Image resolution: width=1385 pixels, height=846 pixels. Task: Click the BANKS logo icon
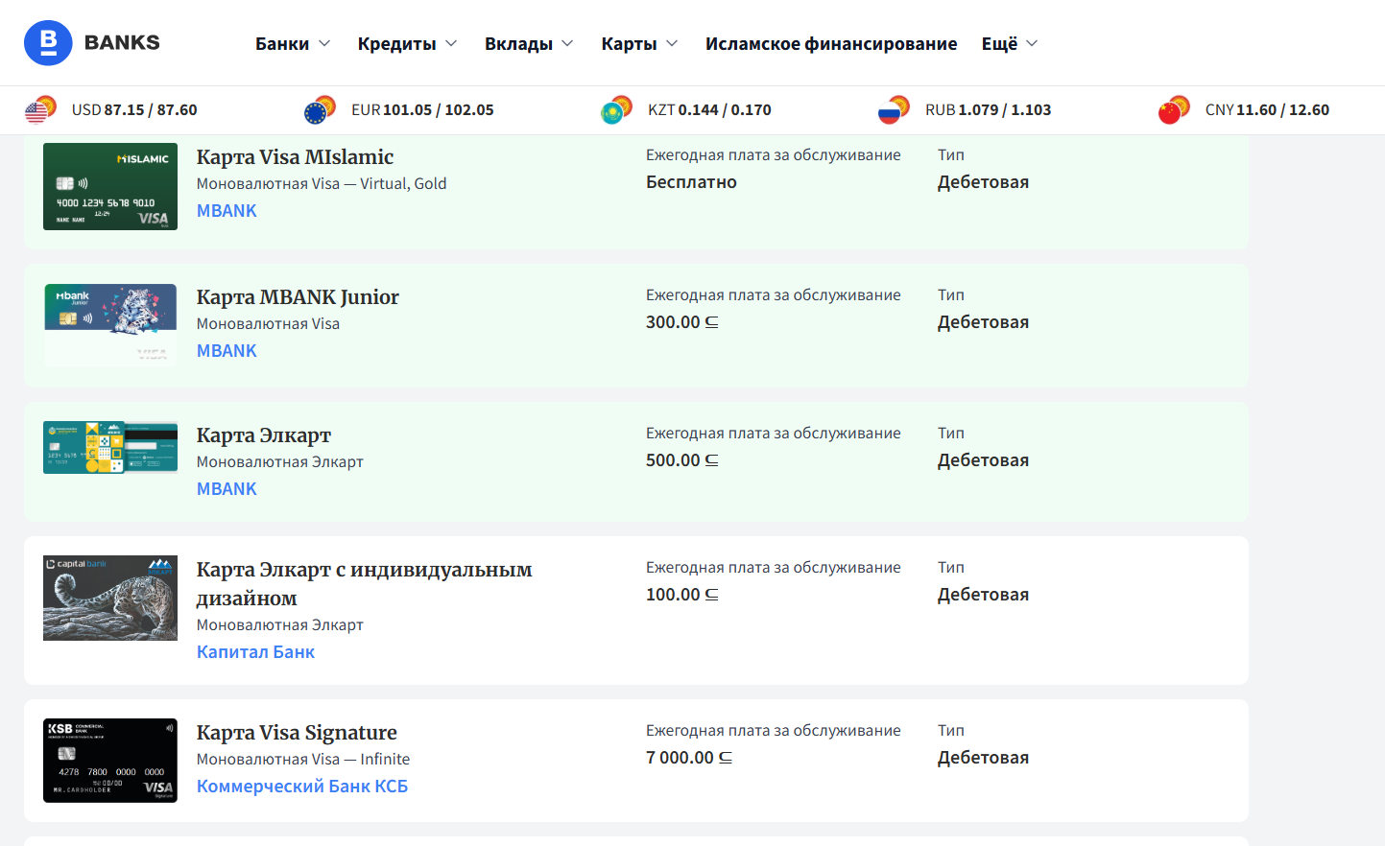point(48,42)
